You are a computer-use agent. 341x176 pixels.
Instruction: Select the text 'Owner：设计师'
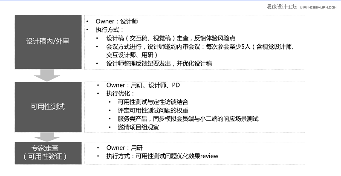116,21
